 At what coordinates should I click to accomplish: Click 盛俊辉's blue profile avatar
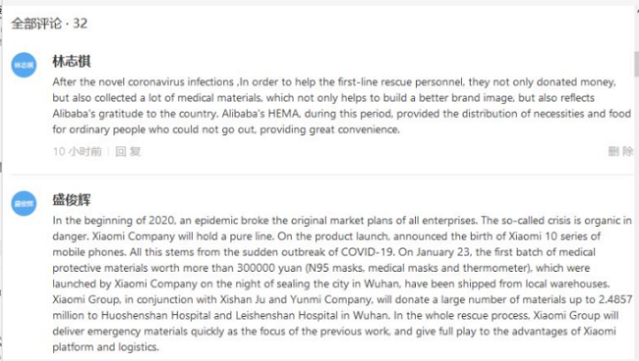pos(24,203)
